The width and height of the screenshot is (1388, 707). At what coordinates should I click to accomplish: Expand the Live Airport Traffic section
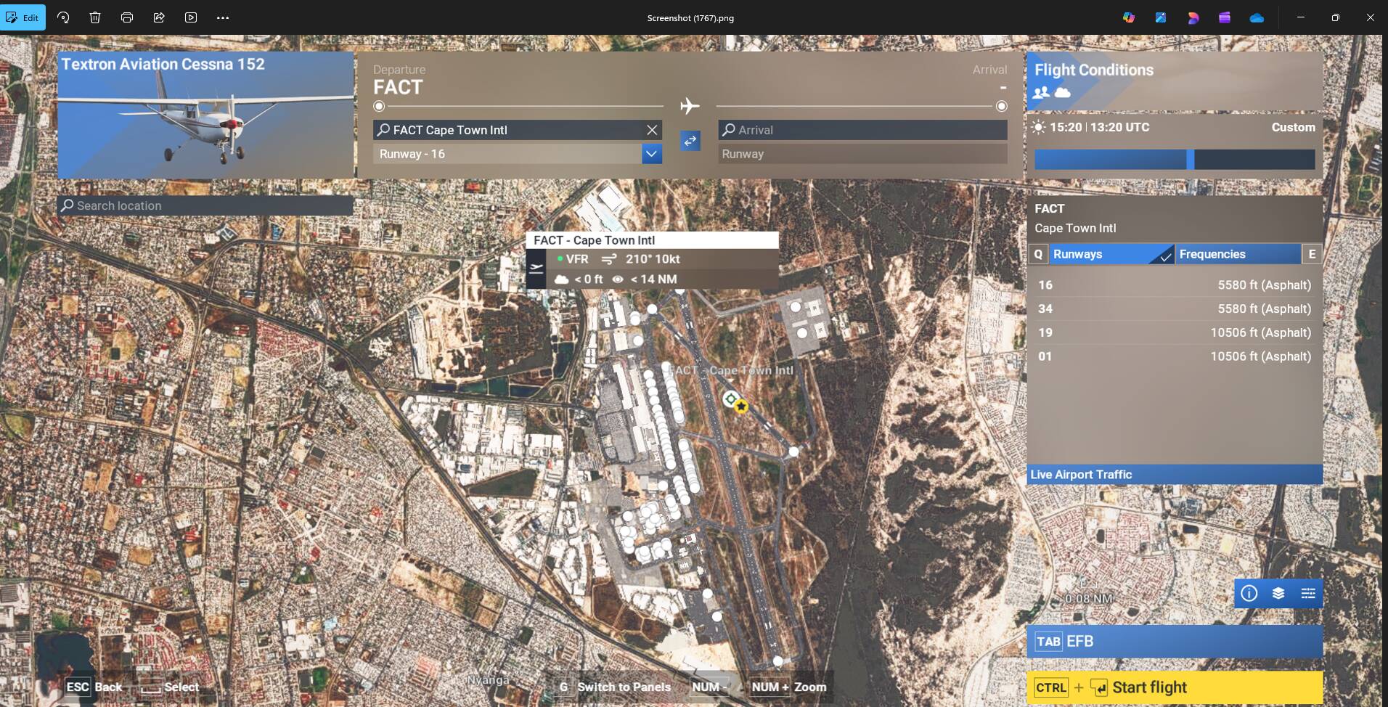tap(1174, 475)
